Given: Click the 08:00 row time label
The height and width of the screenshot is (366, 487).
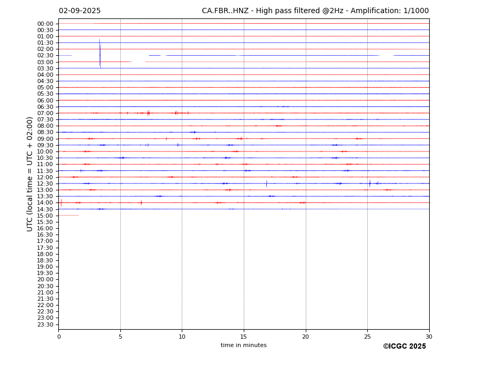Looking at the screenshot, I should coord(45,126).
